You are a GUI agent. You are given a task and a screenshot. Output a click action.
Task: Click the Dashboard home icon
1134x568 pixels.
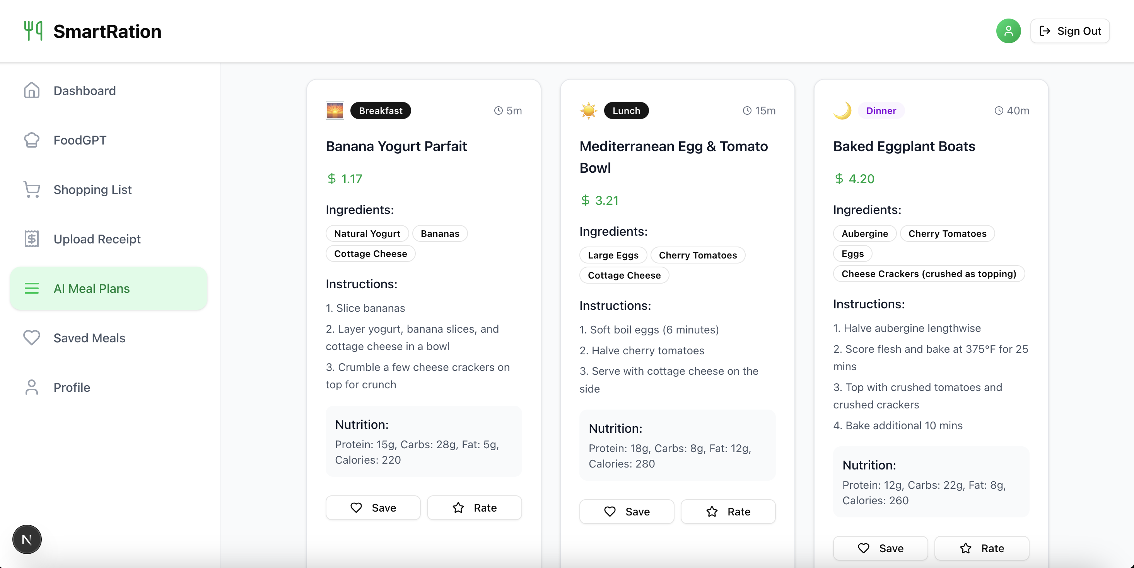coord(32,90)
